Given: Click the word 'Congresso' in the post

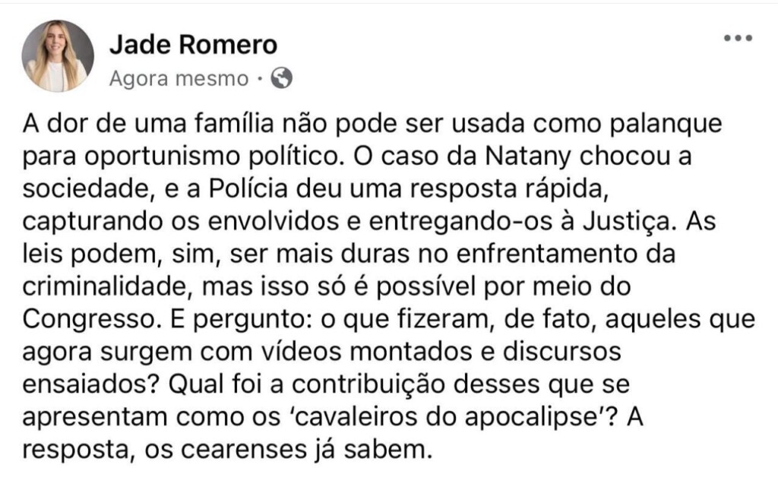Looking at the screenshot, I should [x=89, y=320].
